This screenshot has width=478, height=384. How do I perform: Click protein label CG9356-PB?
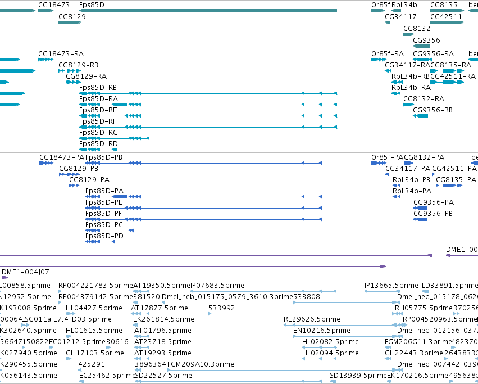click(433, 214)
